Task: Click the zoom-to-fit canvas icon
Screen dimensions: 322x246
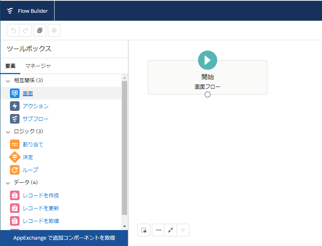Action: [171, 230]
